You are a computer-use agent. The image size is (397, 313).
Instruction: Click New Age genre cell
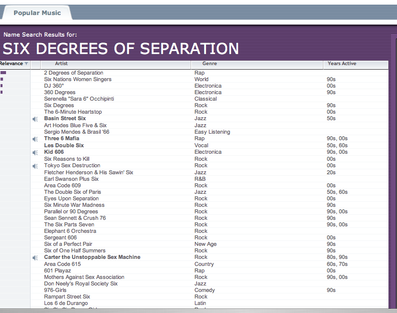click(x=206, y=244)
